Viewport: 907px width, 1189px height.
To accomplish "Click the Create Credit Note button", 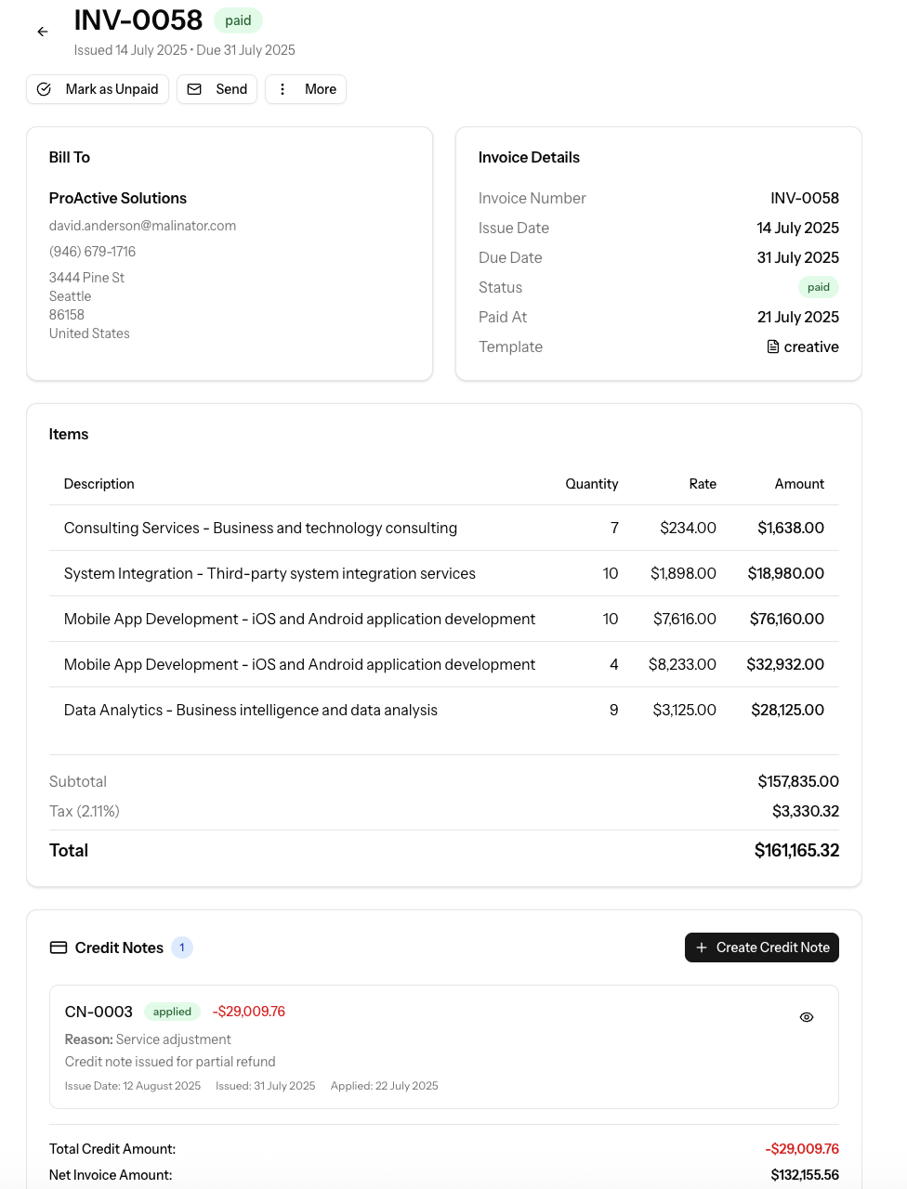I will [x=761, y=947].
